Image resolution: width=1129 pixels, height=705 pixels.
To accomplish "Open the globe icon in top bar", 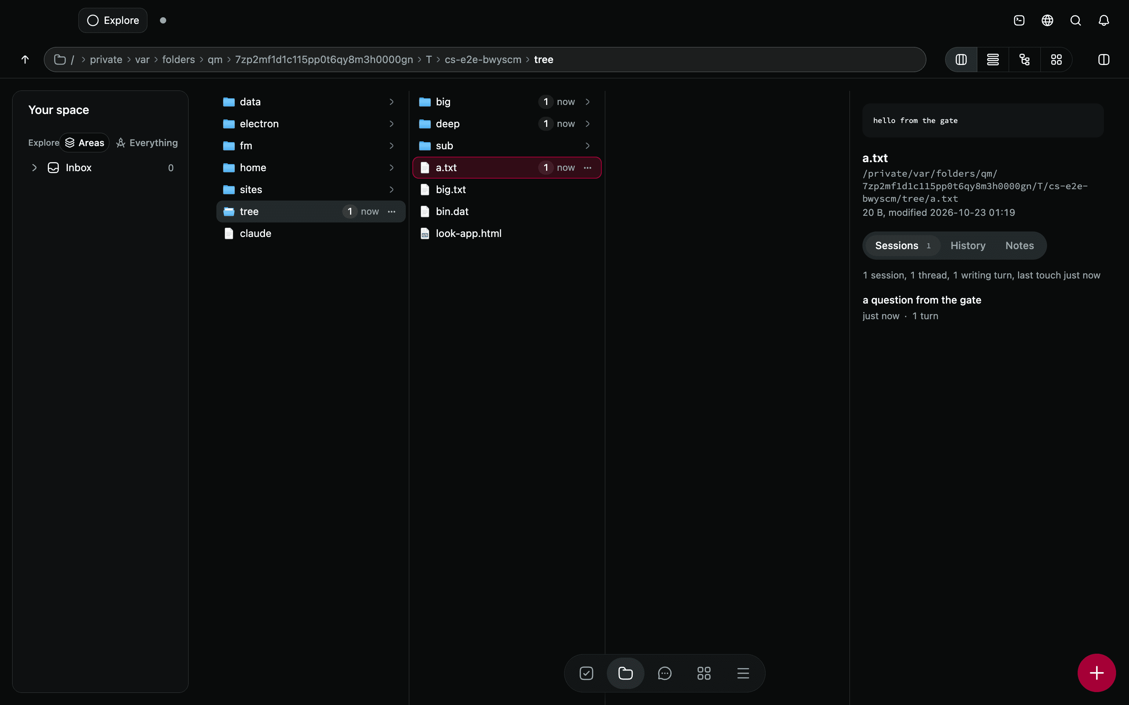I will (x=1047, y=20).
